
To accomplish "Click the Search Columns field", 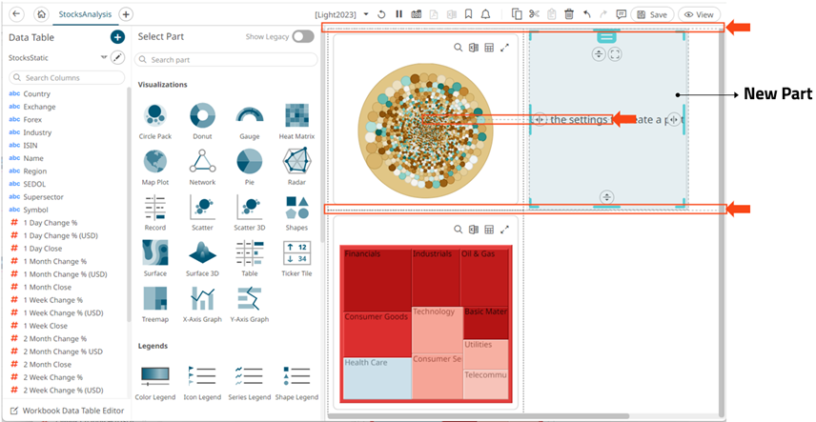I will pos(67,77).
